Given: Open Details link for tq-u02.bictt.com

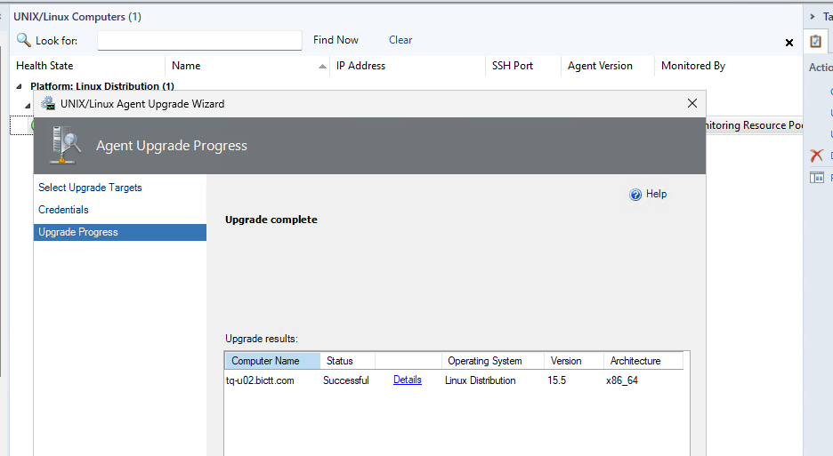Looking at the screenshot, I should coord(407,380).
